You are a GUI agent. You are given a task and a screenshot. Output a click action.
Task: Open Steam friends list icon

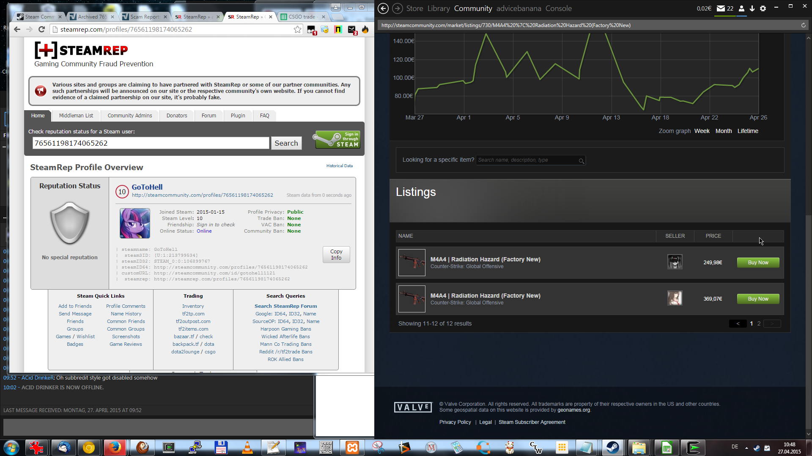741,8
